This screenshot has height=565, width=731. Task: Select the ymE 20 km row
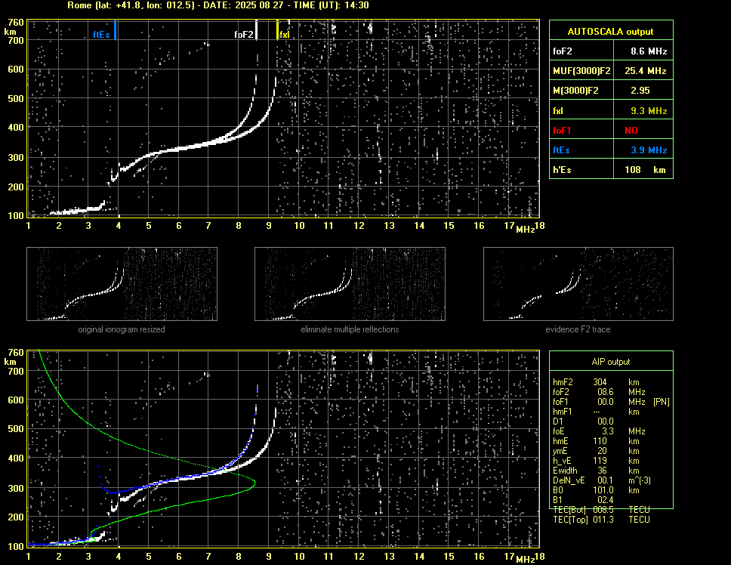click(x=596, y=451)
